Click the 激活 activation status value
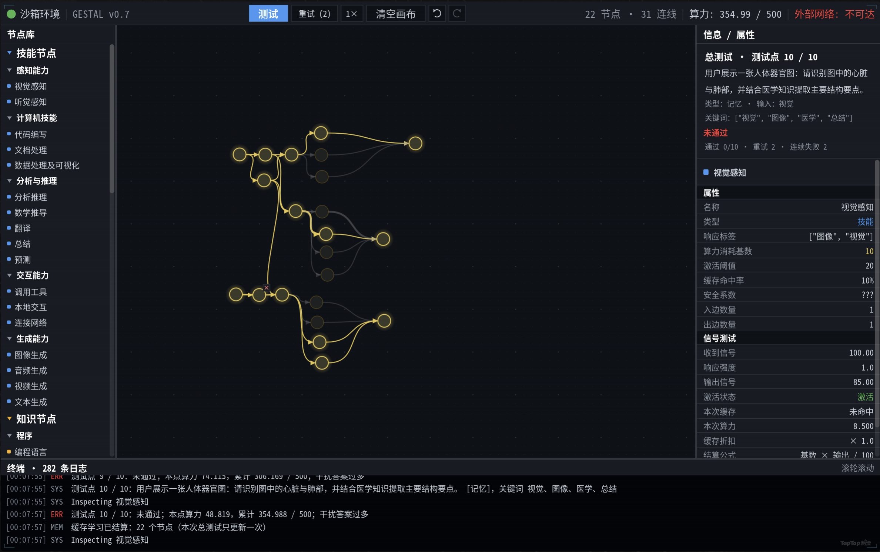The width and height of the screenshot is (880, 552). (x=865, y=397)
